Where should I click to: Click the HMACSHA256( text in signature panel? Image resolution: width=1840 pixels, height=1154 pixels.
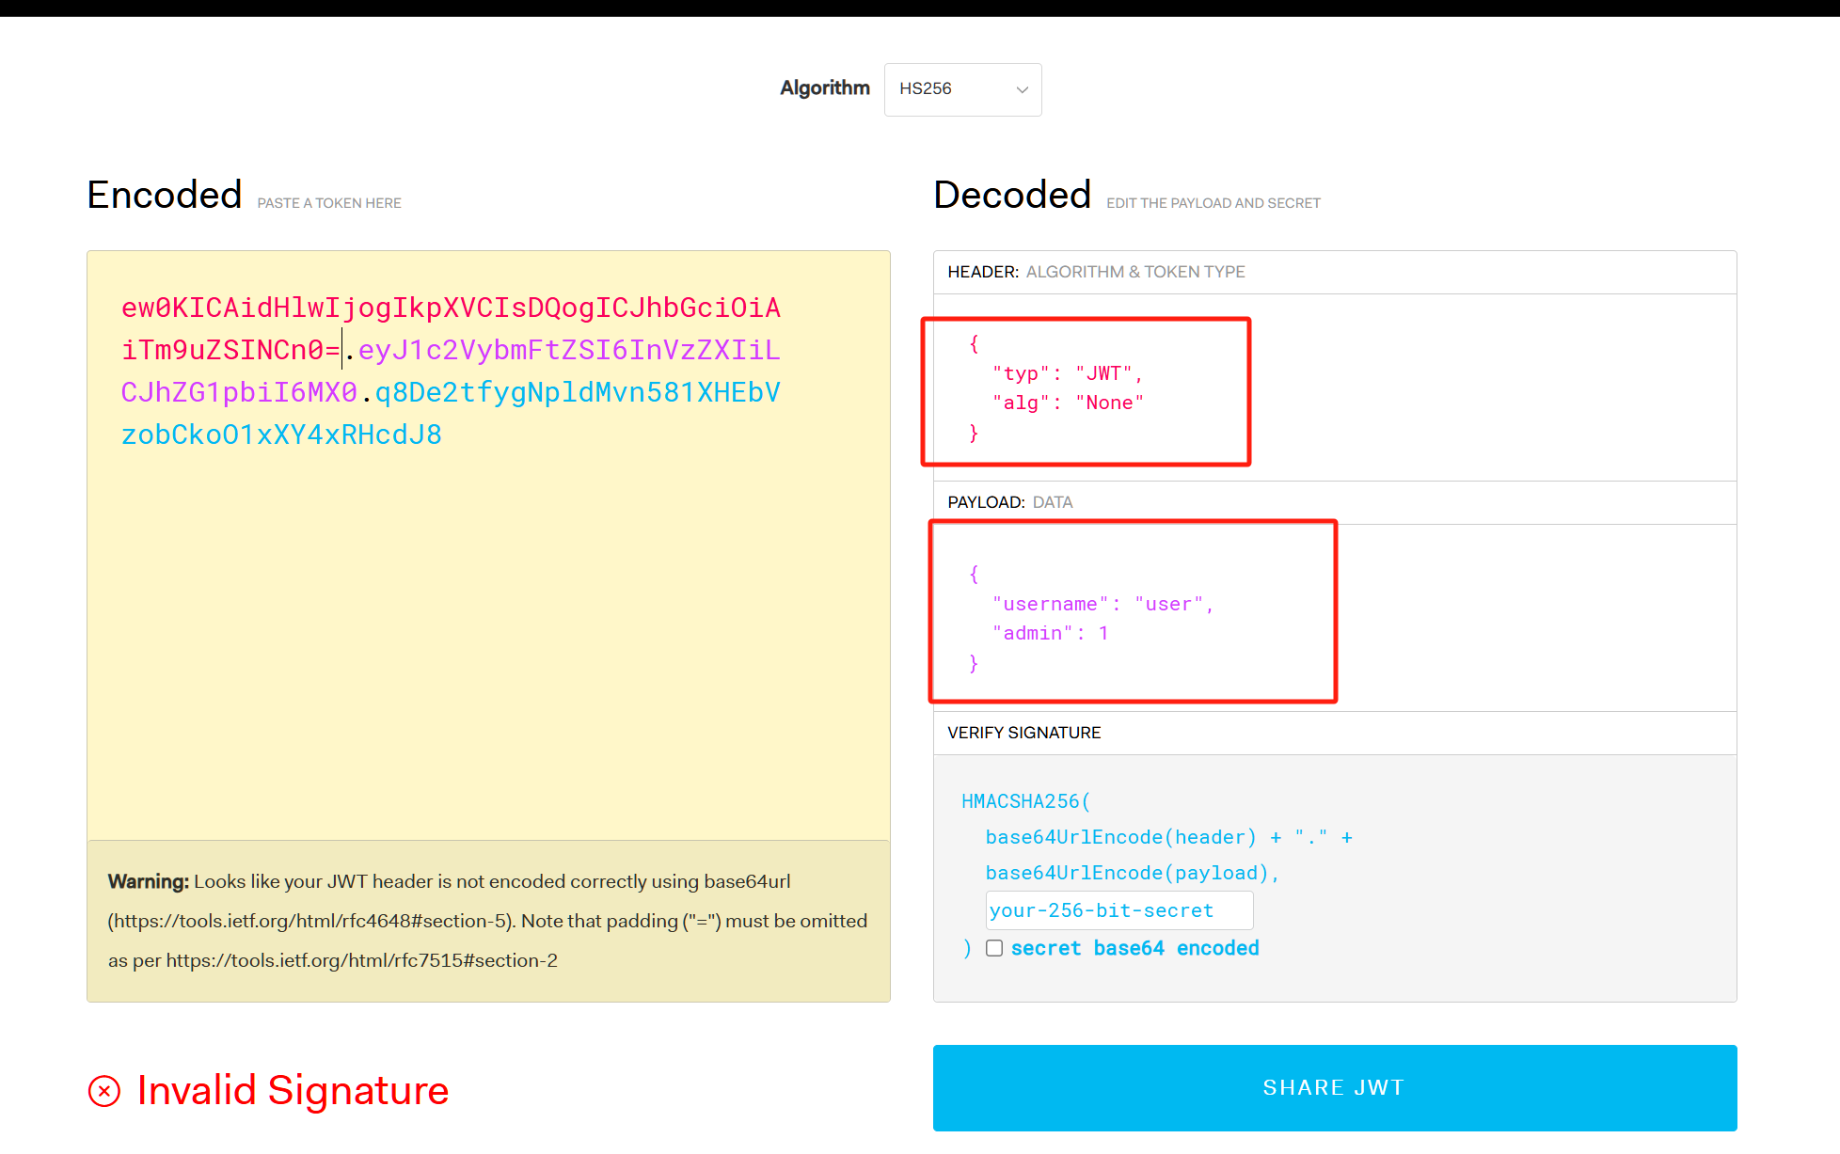(x=1025, y=801)
